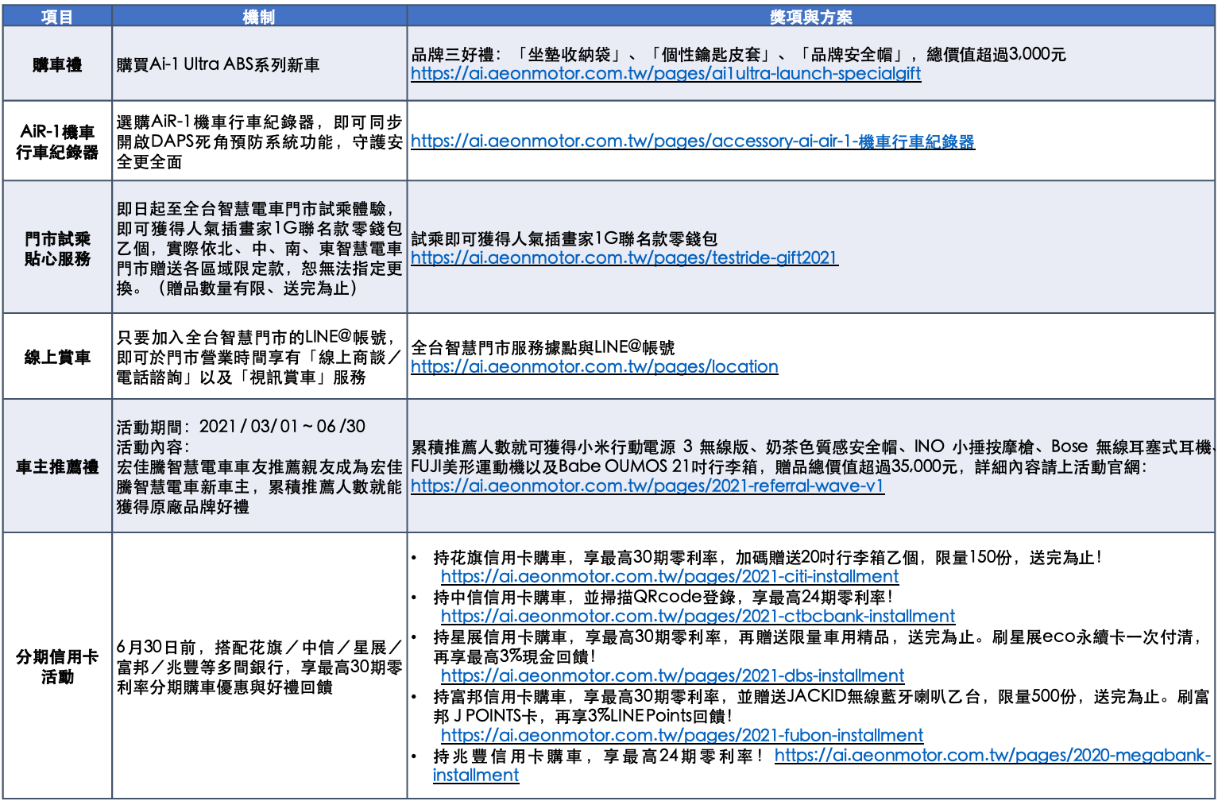The width and height of the screenshot is (1218, 801).
Task: Select the 門市試乘貼心服務 row label
Action: click(x=57, y=249)
